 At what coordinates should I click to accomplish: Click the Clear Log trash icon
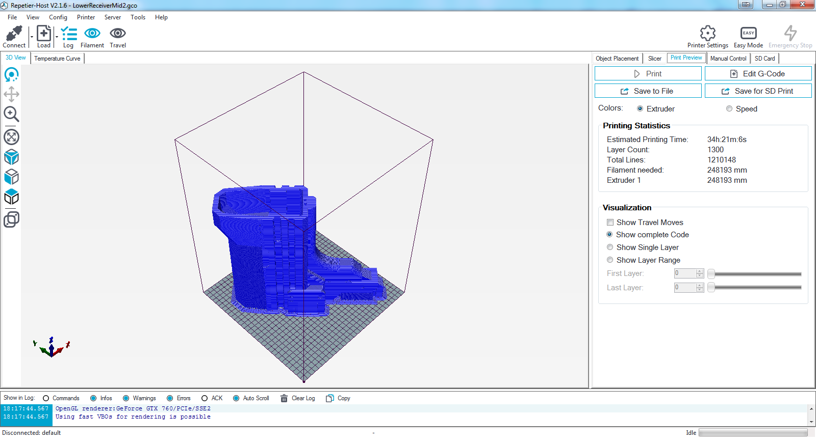284,398
